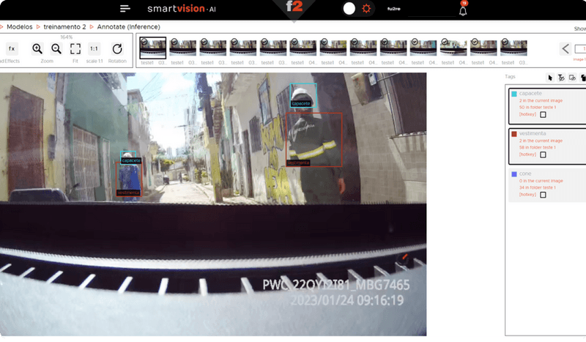Open the hamburger menu in top bar
This screenshot has height=342, width=586.
tap(125, 9)
